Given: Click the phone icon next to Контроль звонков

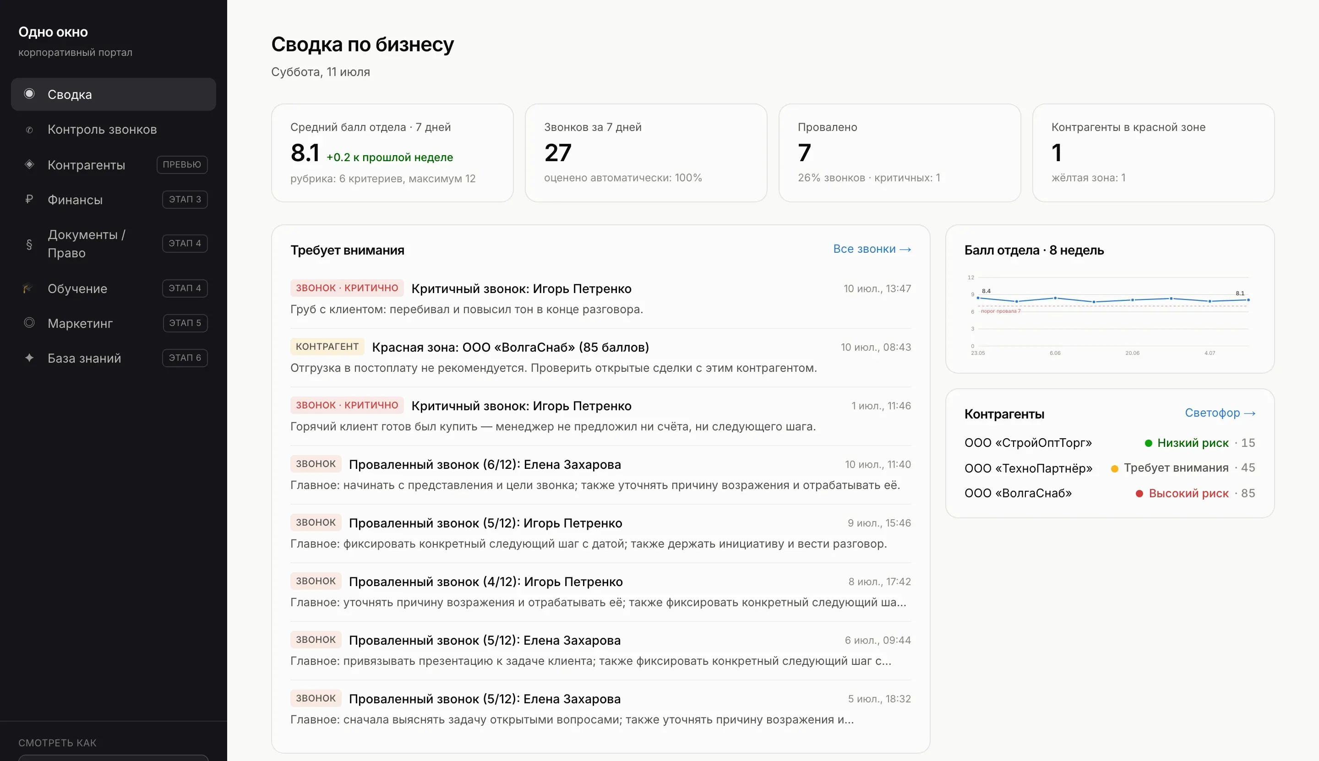Looking at the screenshot, I should tap(29, 130).
